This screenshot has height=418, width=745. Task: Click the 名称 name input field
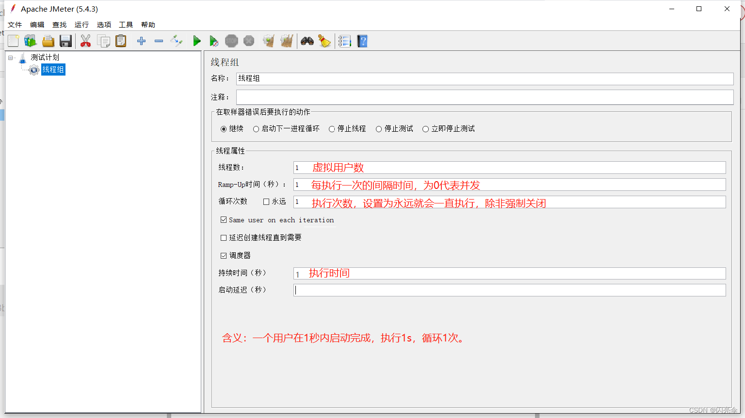485,78
